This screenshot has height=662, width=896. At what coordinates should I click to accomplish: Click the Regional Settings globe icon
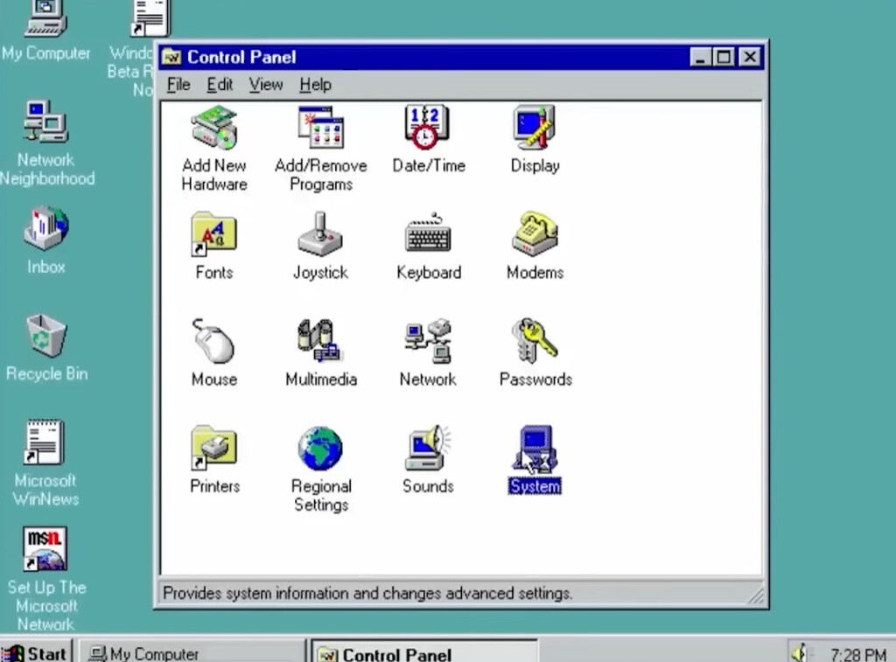320,449
